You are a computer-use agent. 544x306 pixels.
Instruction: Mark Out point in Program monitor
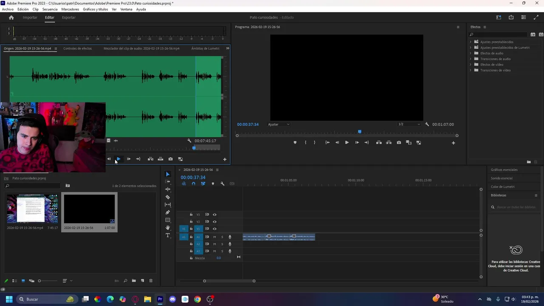pos(314,142)
